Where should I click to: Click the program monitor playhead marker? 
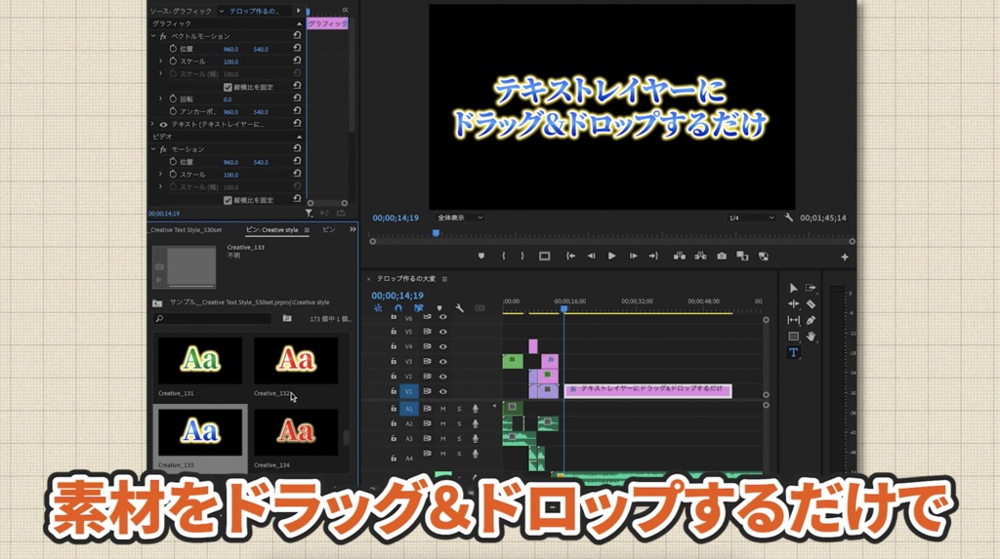pyautogui.click(x=437, y=233)
